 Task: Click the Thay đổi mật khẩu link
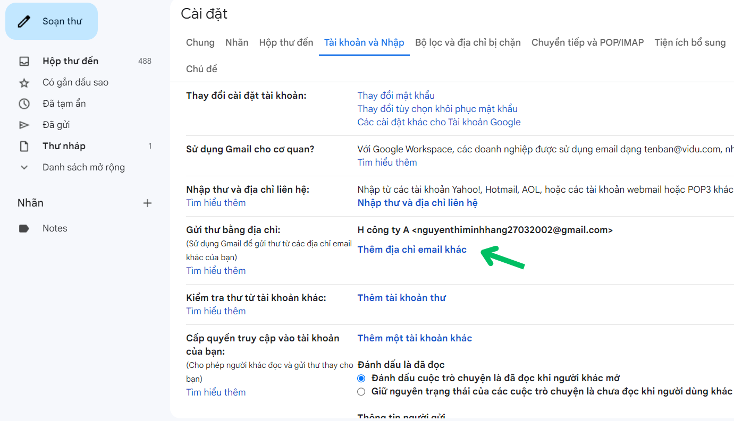pyautogui.click(x=396, y=96)
